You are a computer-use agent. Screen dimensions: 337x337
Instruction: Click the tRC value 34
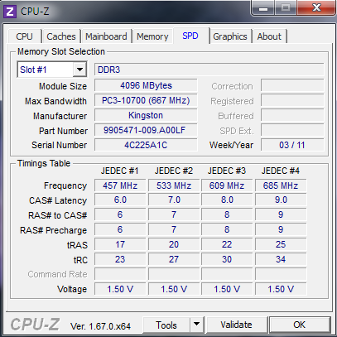pyautogui.click(x=281, y=259)
